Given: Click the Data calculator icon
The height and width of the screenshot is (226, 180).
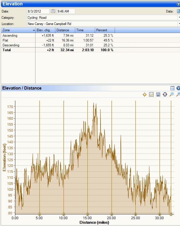Looking at the screenshot, I should coord(178,11).
